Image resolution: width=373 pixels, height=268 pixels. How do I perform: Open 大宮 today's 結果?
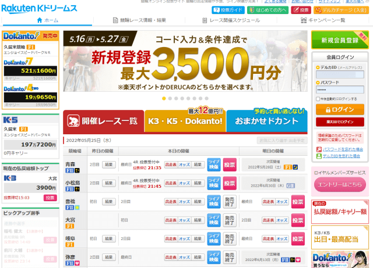(x=198, y=220)
